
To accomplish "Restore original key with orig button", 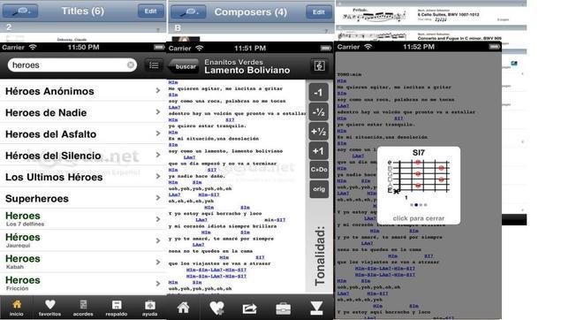I will (319, 189).
